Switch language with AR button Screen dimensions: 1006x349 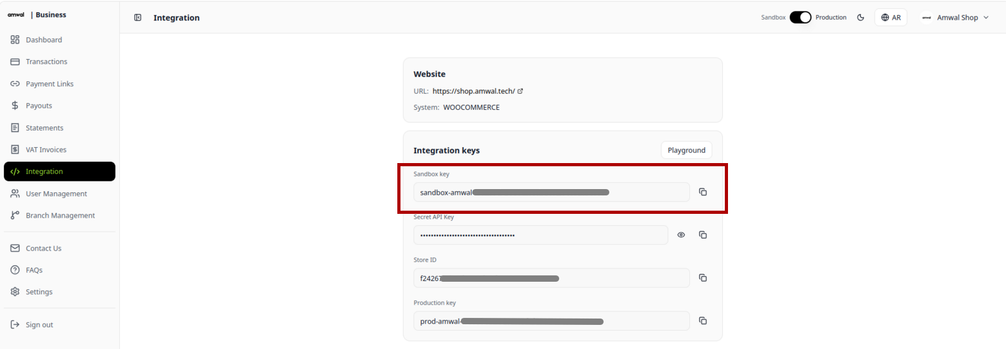pos(891,18)
